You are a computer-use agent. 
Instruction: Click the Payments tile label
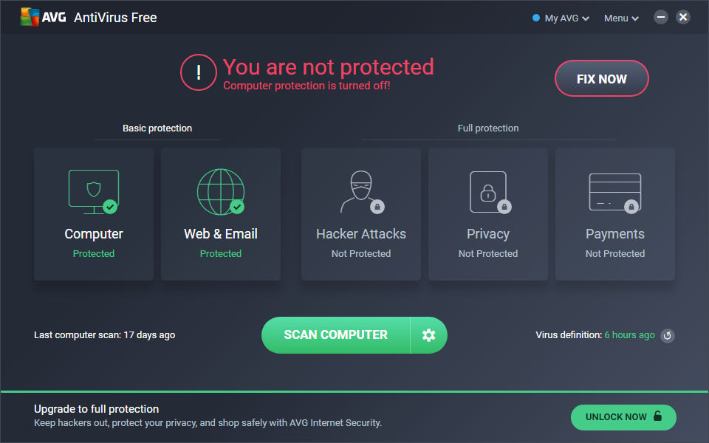point(615,234)
